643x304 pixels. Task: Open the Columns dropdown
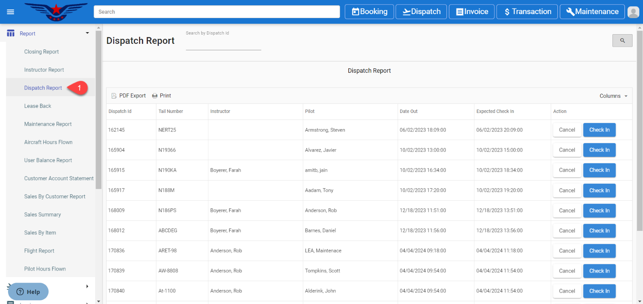click(x=613, y=96)
